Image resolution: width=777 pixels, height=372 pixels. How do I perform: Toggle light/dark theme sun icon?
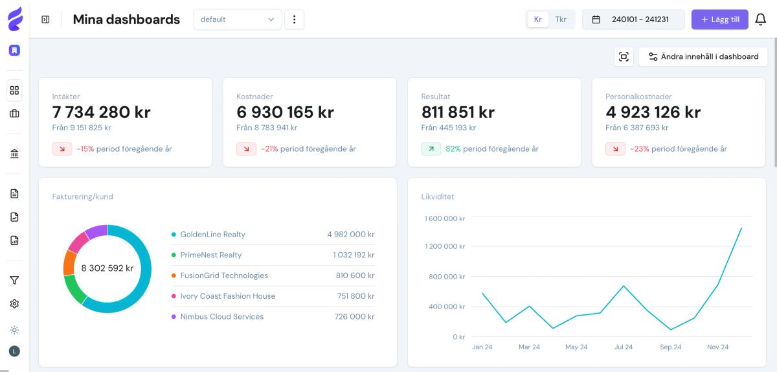click(14, 330)
